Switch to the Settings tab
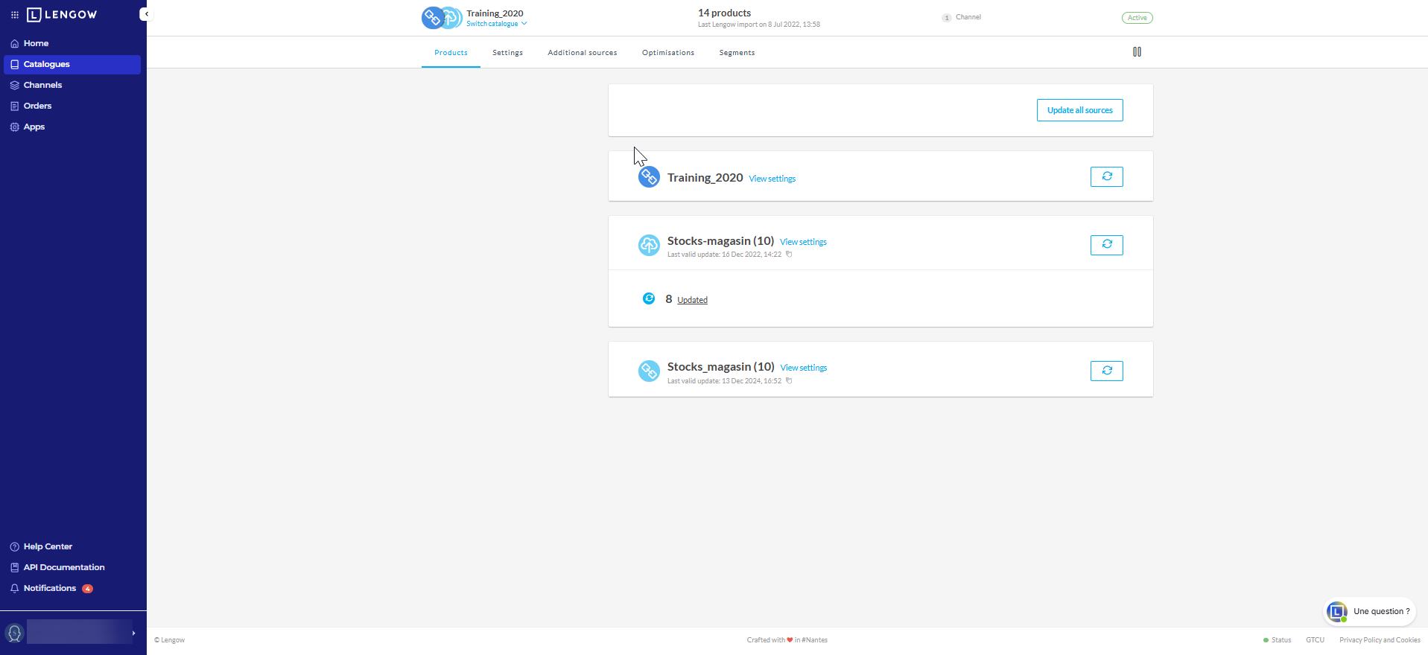The image size is (1428, 655). [x=507, y=53]
